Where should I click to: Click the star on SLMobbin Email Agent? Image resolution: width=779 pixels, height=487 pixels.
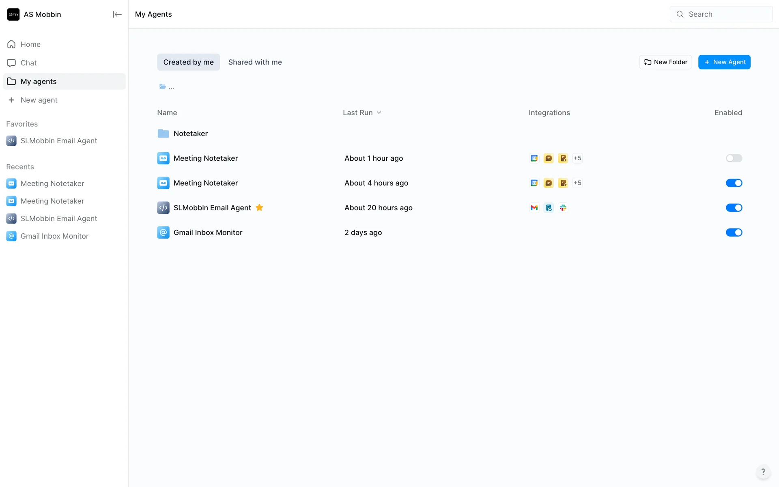tap(260, 208)
